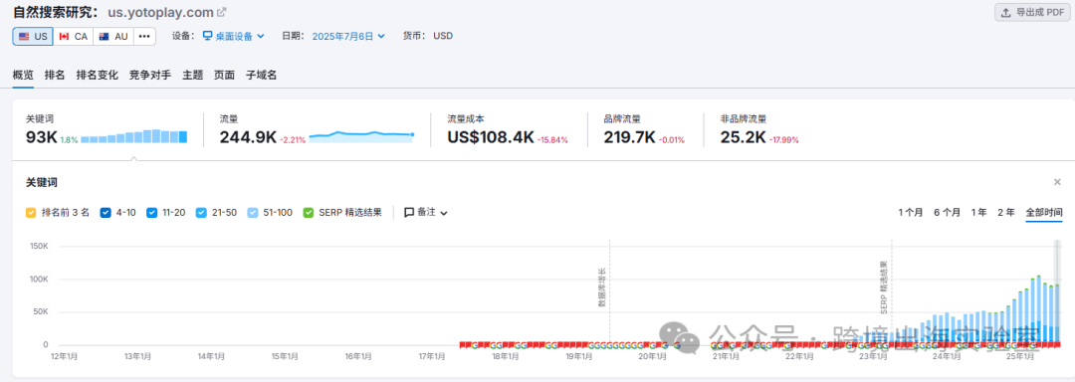The width and height of the screenshot is (1075, 382).
Task: Toggle the 21-50 ranking checkbox
Action: pyautogui.click(x=201, y=213)
